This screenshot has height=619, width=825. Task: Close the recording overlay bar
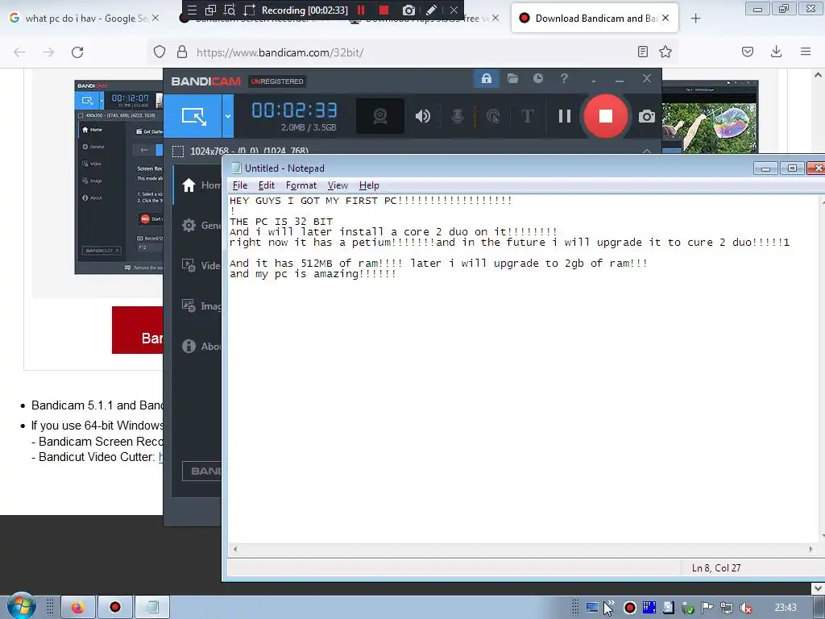click(x=454, y=10)
